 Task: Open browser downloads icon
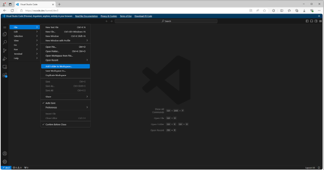(304, 11)
